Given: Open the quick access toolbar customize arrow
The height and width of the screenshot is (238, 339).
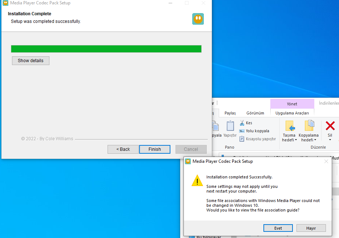Looking at the screenshot, I should (213, 104).
